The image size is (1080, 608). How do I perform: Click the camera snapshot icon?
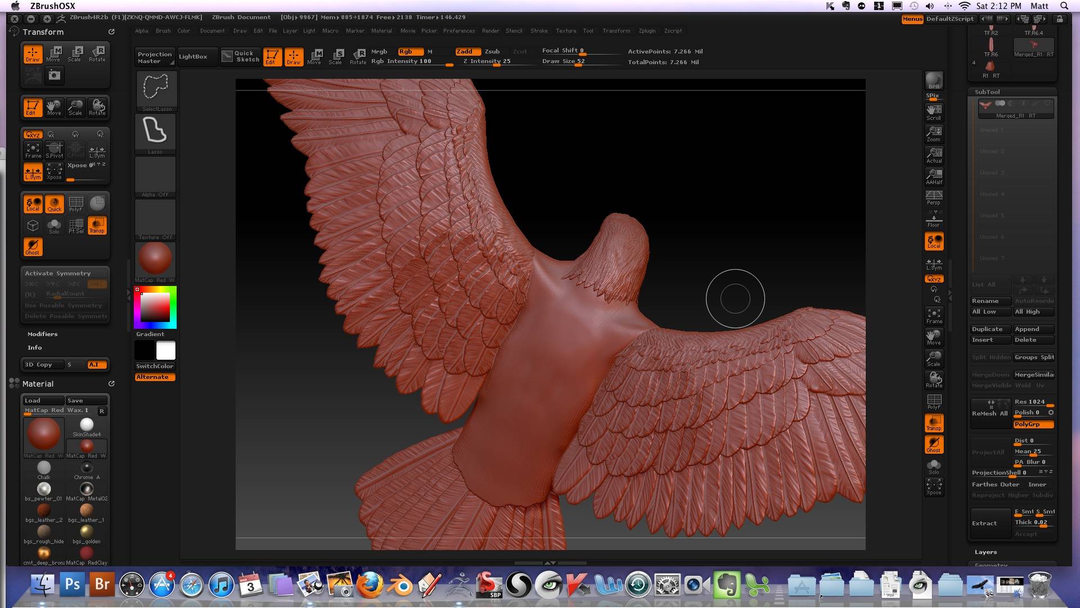54,75
